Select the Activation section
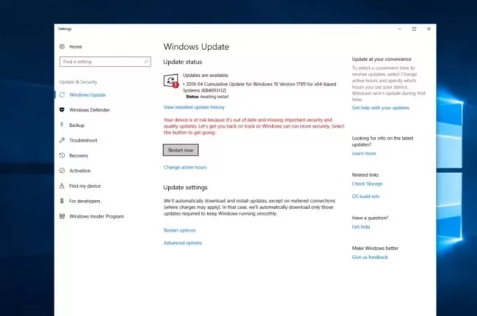The image size is (477, 316). [x=80, y=170]
